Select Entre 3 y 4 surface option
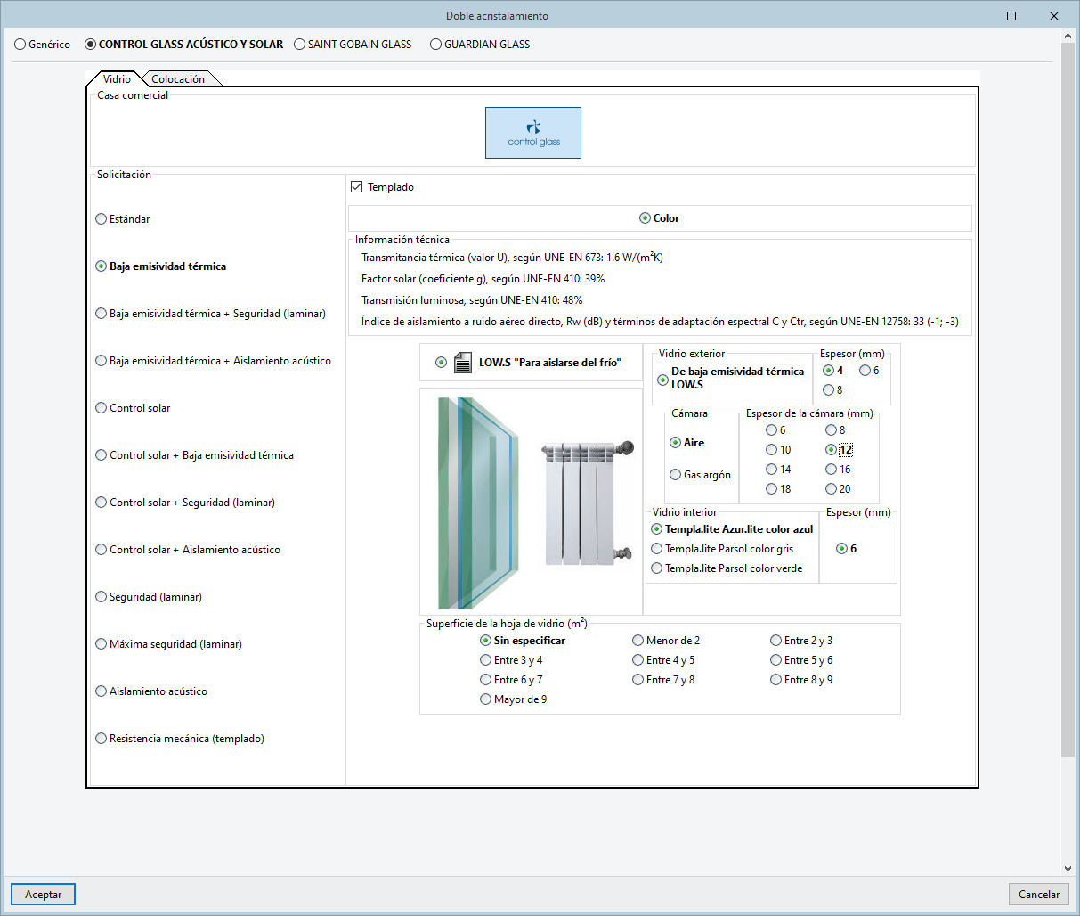The width and height of the screenshot is (1080, 916). 511,660
